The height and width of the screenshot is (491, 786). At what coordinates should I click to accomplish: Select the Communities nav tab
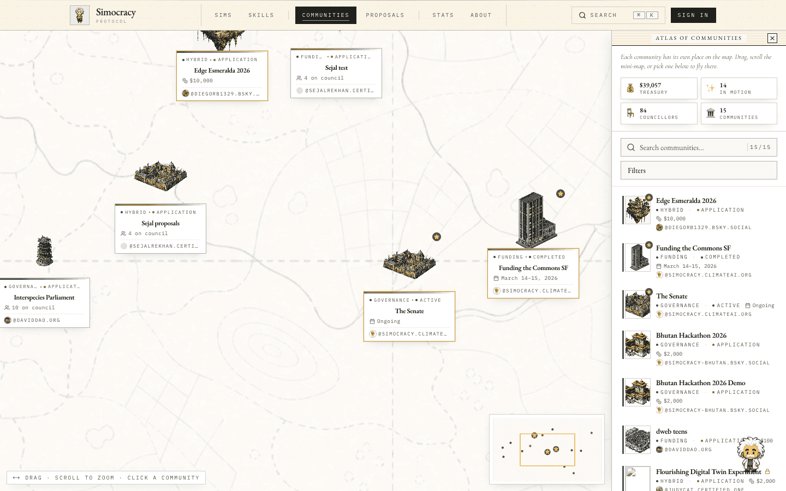click(326, 15)
